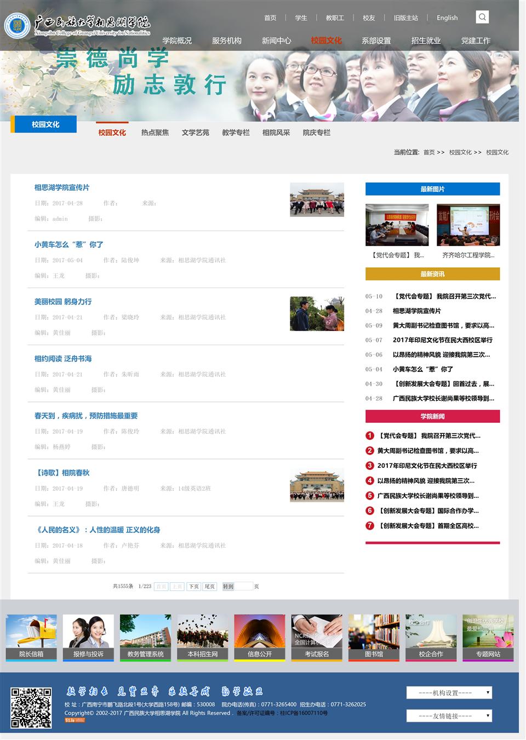Expand the 友情链接 dropdown
526x740 pixels.
tap(449, 716)
